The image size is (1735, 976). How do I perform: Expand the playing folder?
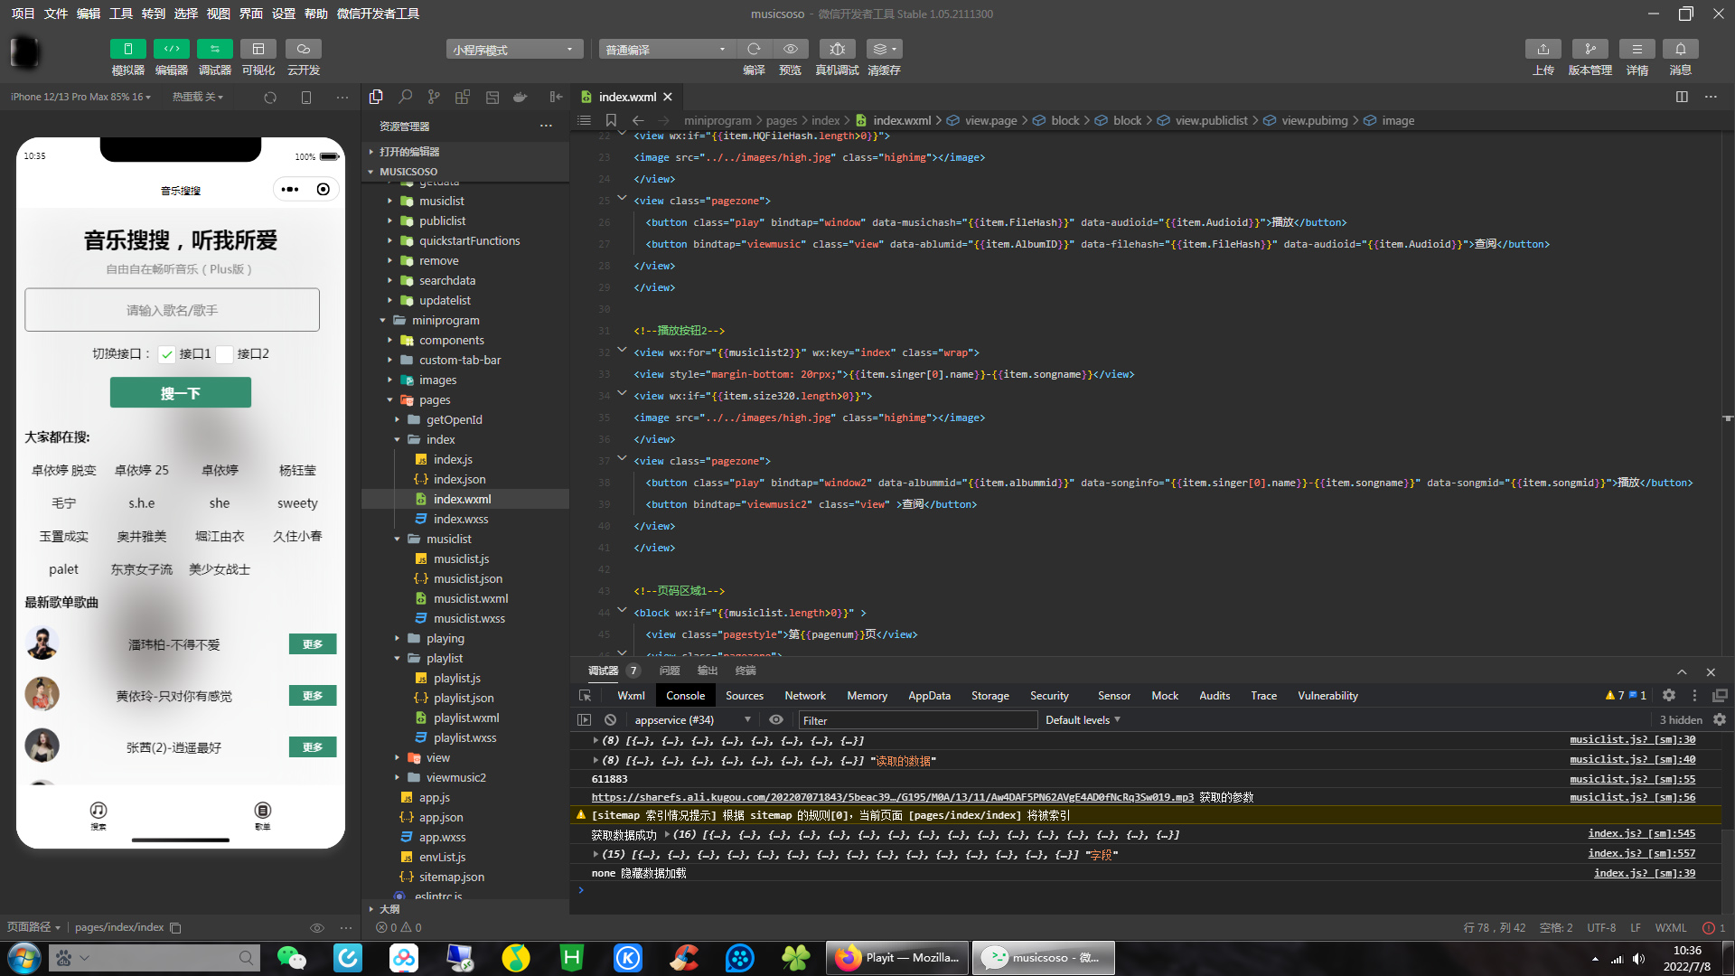(445, 638)
